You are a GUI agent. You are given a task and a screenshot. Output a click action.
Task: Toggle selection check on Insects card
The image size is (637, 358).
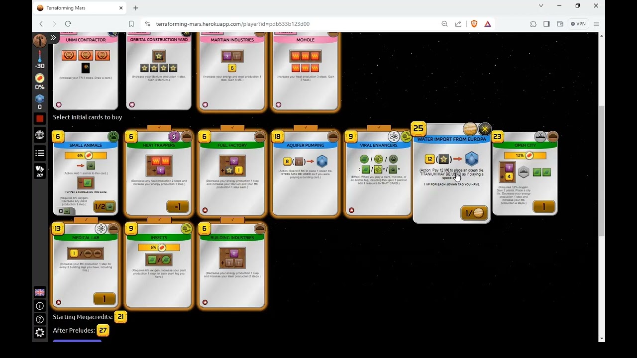(159, 220)
